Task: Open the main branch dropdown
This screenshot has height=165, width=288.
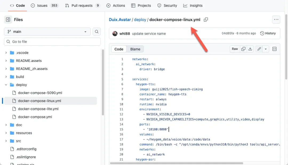Action: [47, 32]
